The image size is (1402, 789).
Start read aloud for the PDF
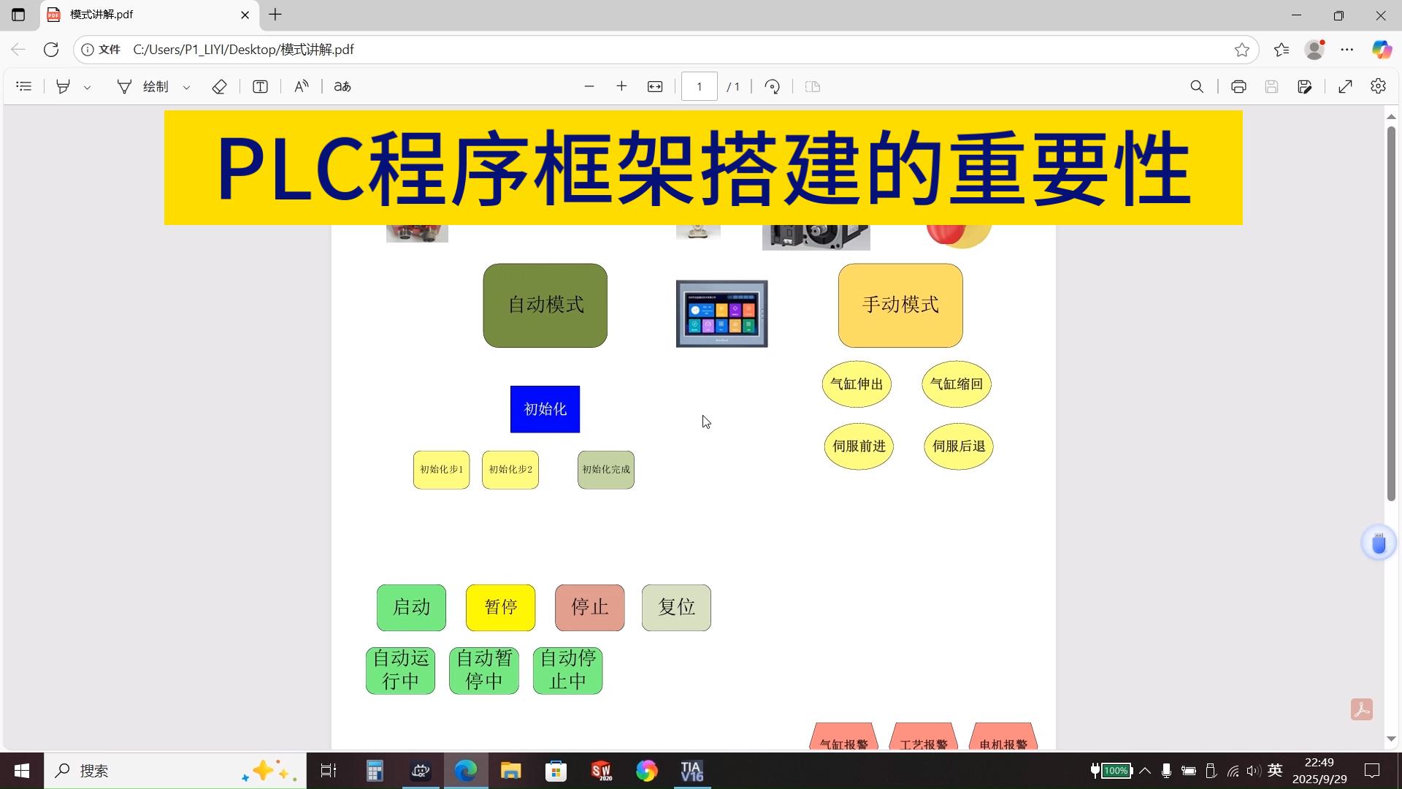[x=301, y=86]
